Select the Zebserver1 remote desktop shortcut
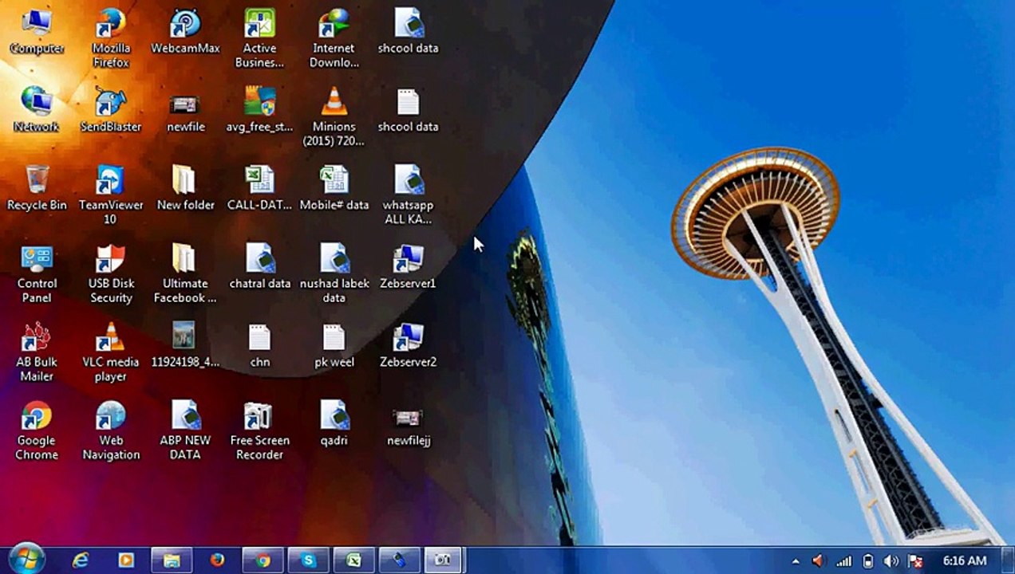The width and height of the screenshot is (1015, 574). pyautogui.click(x=408, y=267)
